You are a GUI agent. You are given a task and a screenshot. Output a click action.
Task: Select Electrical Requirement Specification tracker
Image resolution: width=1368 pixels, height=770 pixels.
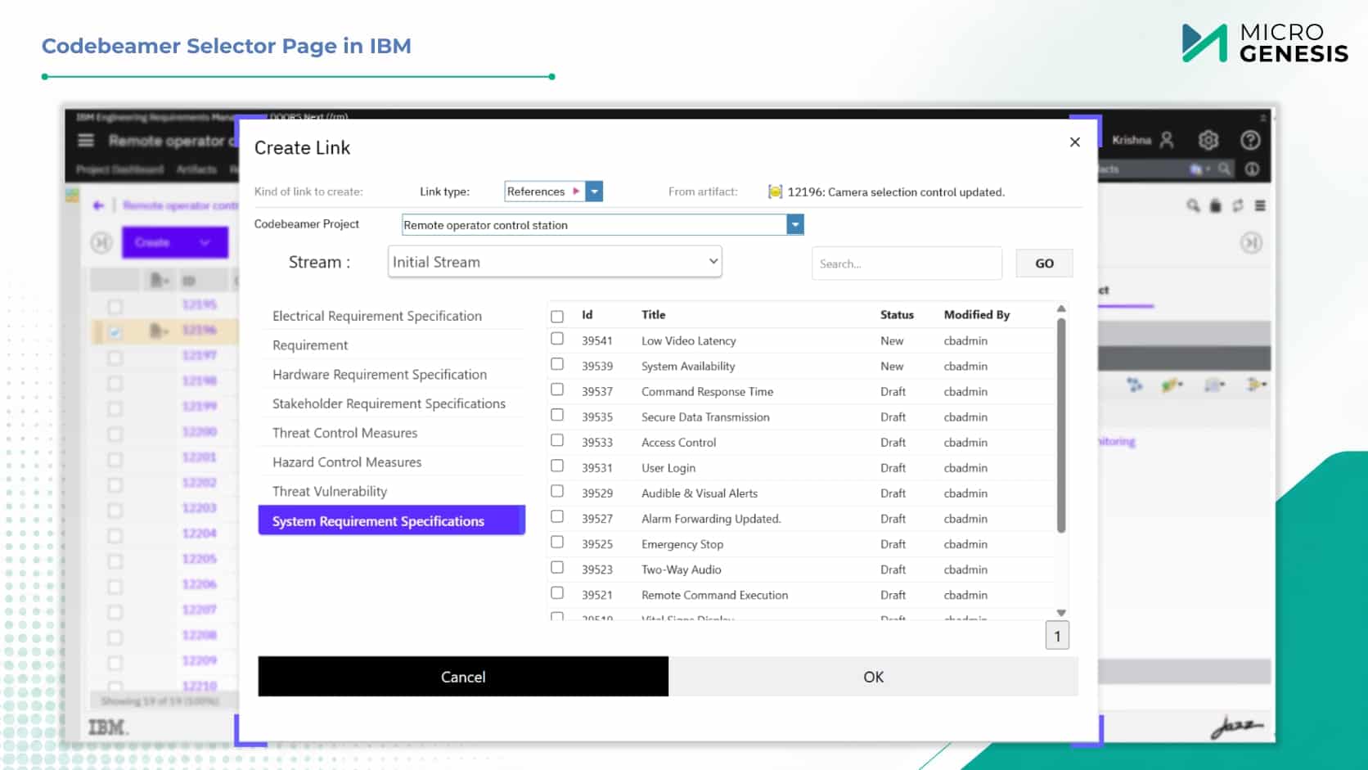click(377, 316)
